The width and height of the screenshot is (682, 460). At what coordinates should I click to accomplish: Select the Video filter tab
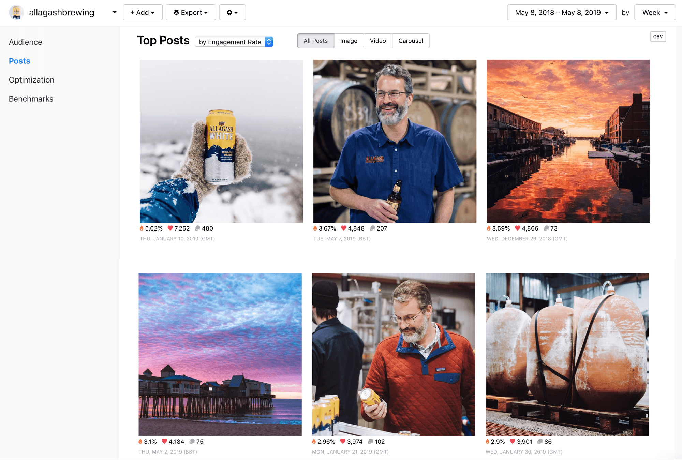pos(378,41)
